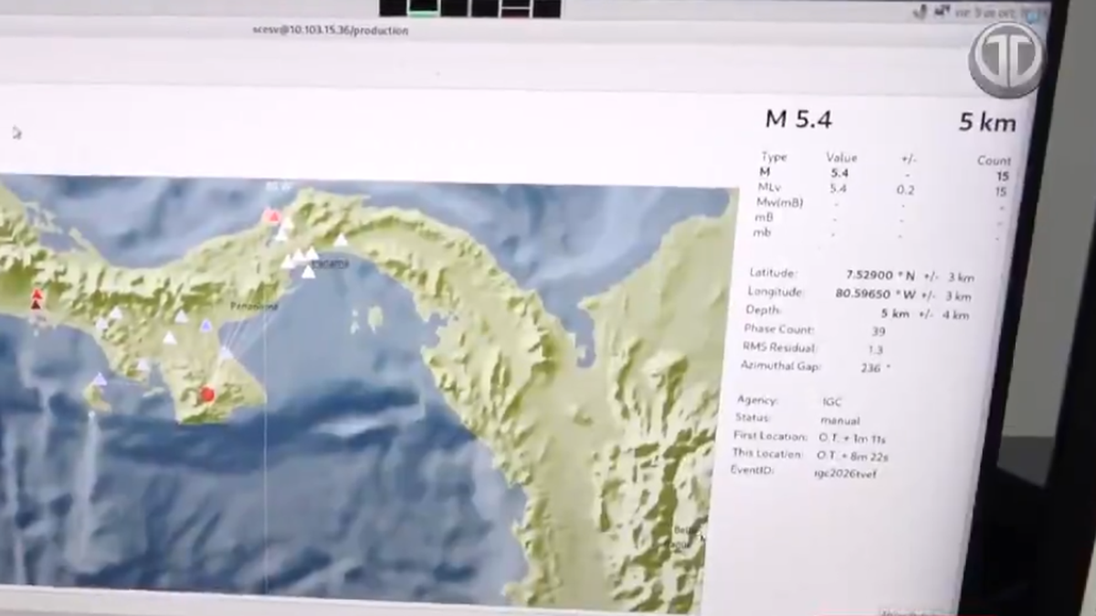This screenshot has width=1096, height=616.
Task: Click the EventID value igc2026tvef
Action: 845,474
